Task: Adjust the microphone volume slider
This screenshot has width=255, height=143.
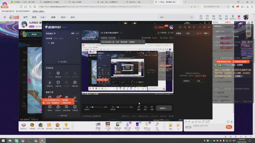Action: [x=97, y=107]
